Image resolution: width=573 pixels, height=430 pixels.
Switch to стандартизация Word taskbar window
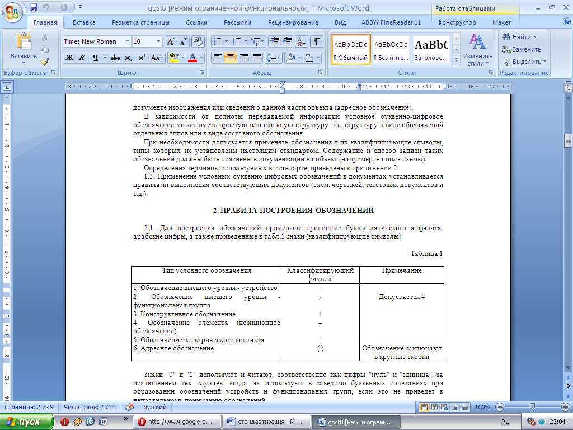[266, 422]
